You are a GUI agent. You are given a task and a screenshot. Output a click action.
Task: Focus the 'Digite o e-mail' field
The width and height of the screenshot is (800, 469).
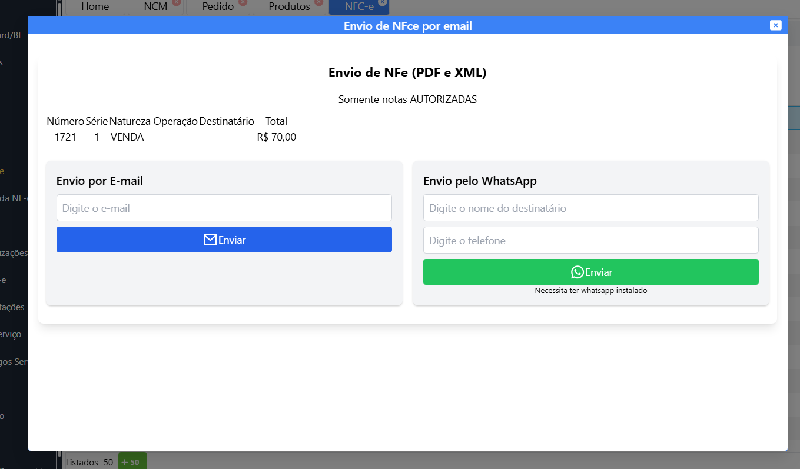pos(224,208)
